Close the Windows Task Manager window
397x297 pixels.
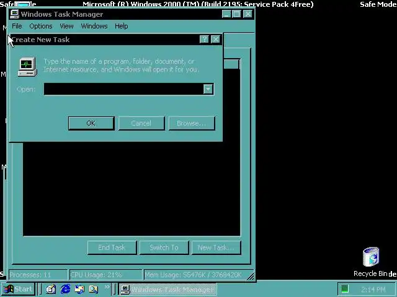tap(248, 14)
